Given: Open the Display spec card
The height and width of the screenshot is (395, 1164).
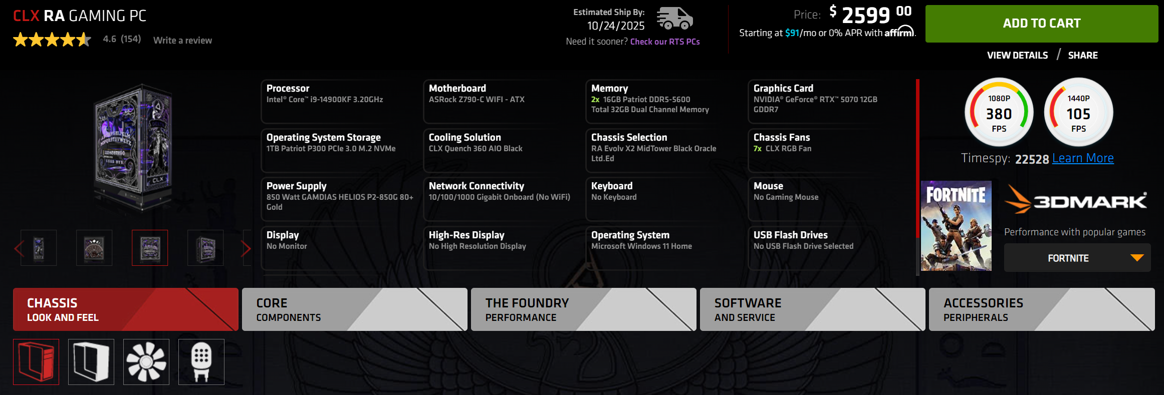Looking at the screenshot, I should pyautogui.click(x=339, y=248).
